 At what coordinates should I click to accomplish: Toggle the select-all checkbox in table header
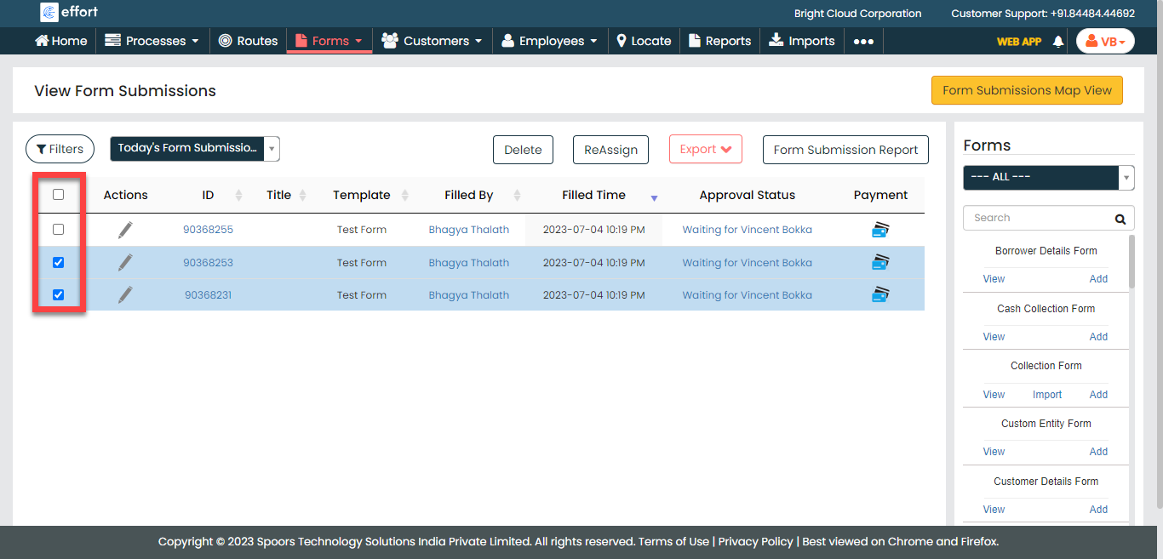tap(58, 195)
